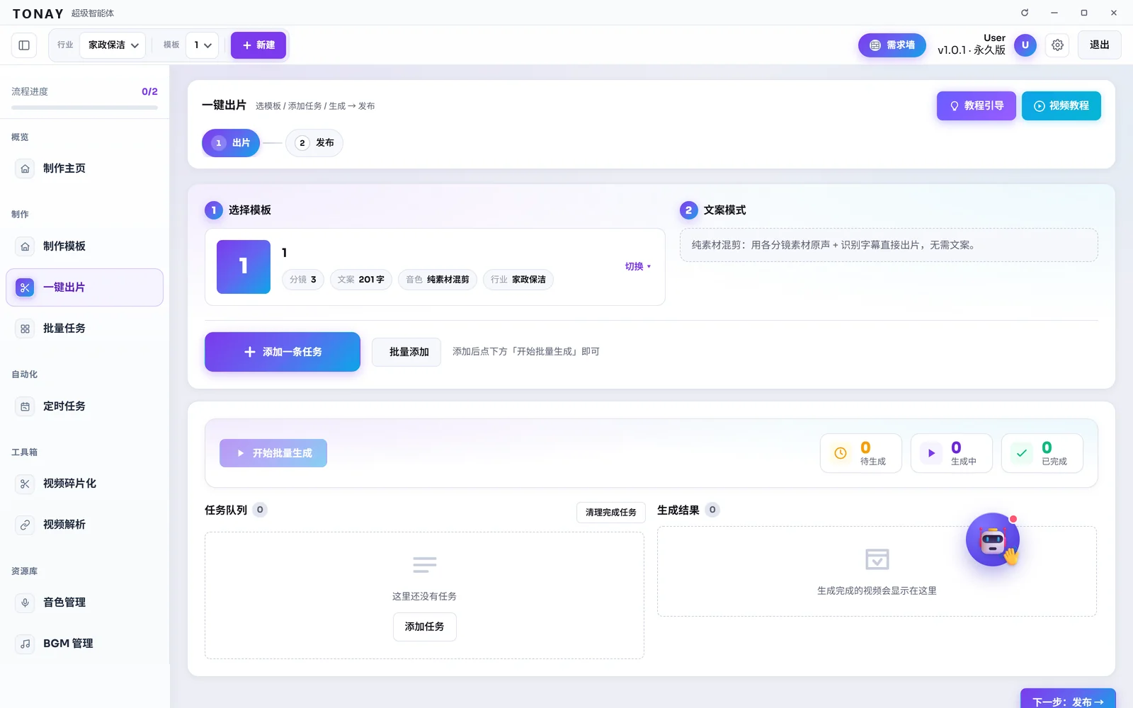Click the icon beside 制作模板
1133x708 pixels.
tap(25, 246)
